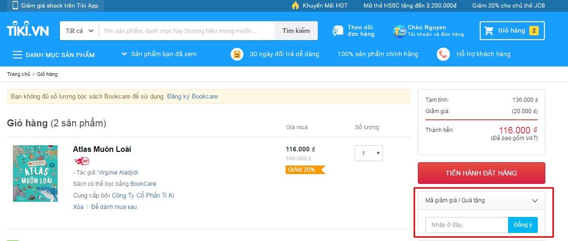Open the Tiki.vn logo homepage
568x241 pixels.
(x=27, y=30)
